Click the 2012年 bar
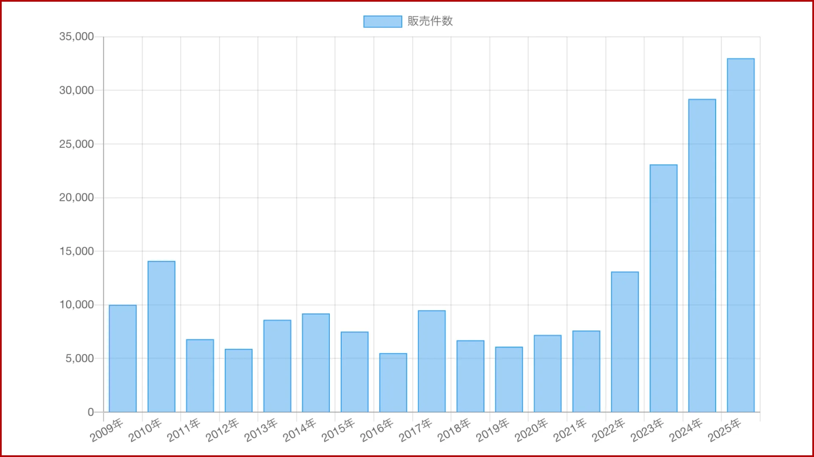Viewport: 814px width, 457px height. pos(238,380)
